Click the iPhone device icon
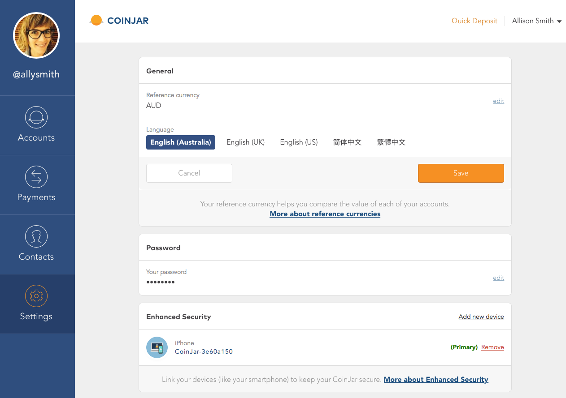Image resolution: width=566 pixels, height=398 pixels. click(157, 347)
